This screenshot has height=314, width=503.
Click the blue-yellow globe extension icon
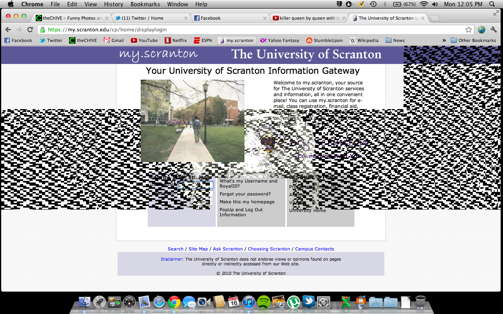click(481, 29)
